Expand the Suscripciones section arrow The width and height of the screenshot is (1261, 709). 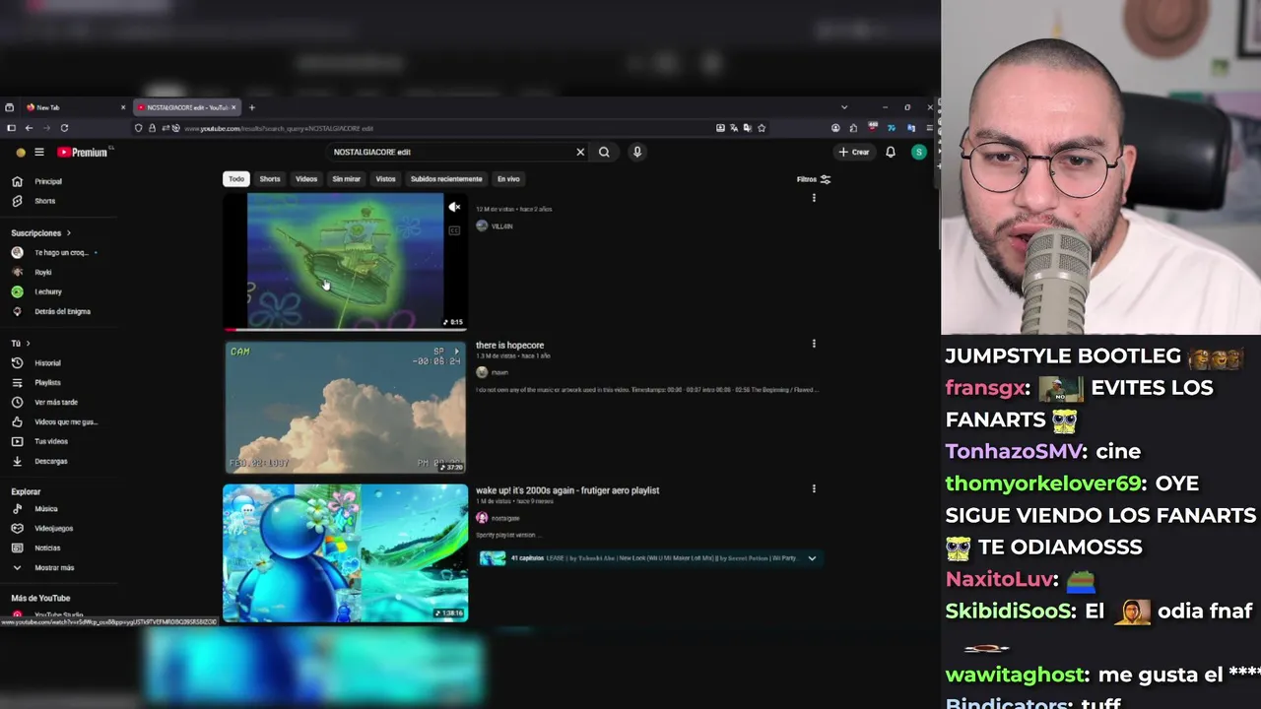69,233
